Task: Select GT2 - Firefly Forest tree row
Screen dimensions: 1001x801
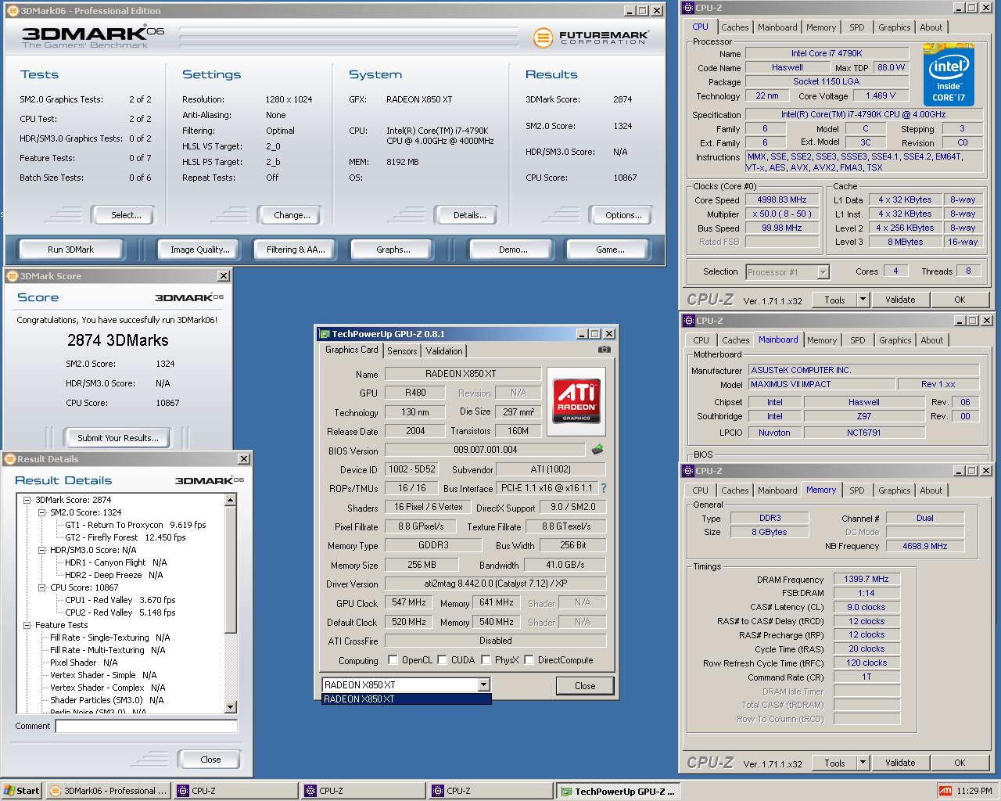Action: pos(125,537)
